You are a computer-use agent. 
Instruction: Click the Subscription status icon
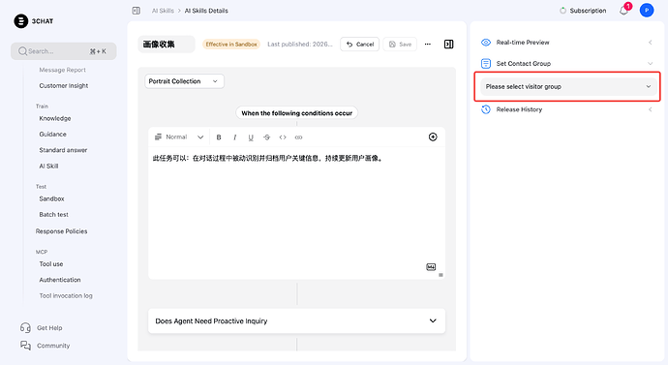tap(562, 11)
